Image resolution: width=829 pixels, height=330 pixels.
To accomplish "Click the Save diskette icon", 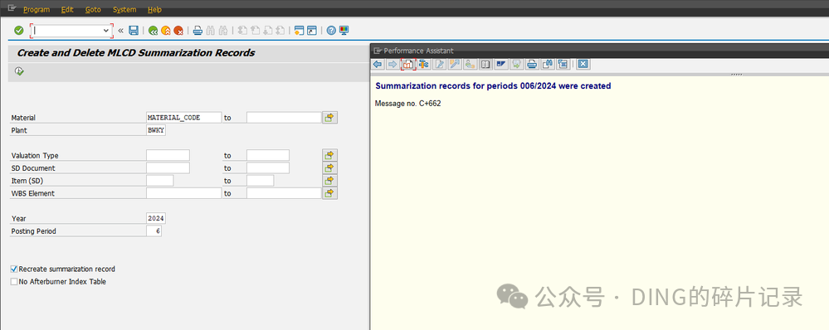I will [134, 31].
